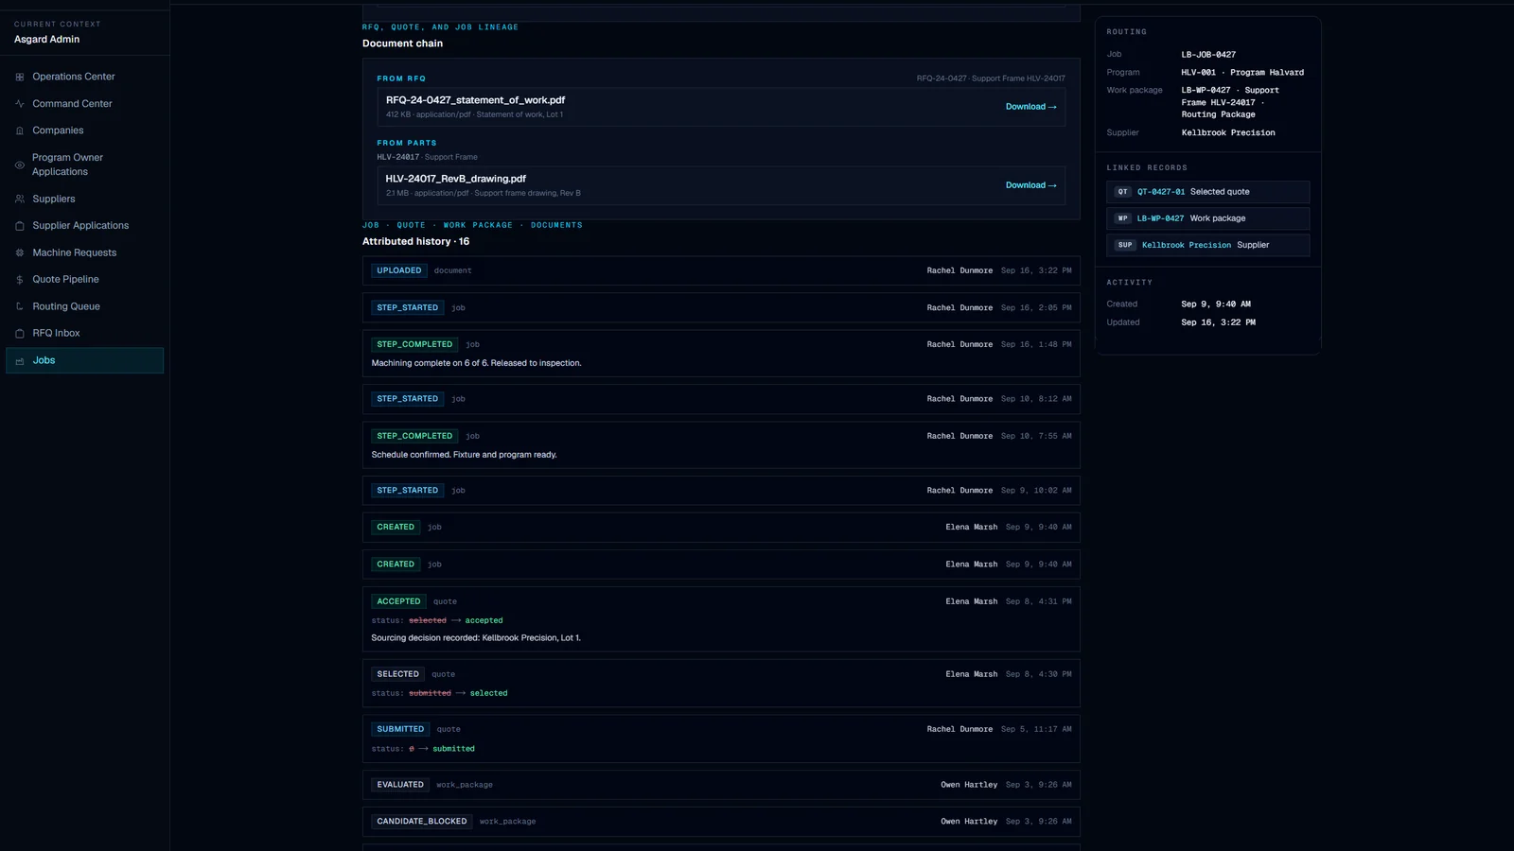
Task: Click the file name RFQ-24-0427_statement_of_work.pdf
Action: coord(475,100)
